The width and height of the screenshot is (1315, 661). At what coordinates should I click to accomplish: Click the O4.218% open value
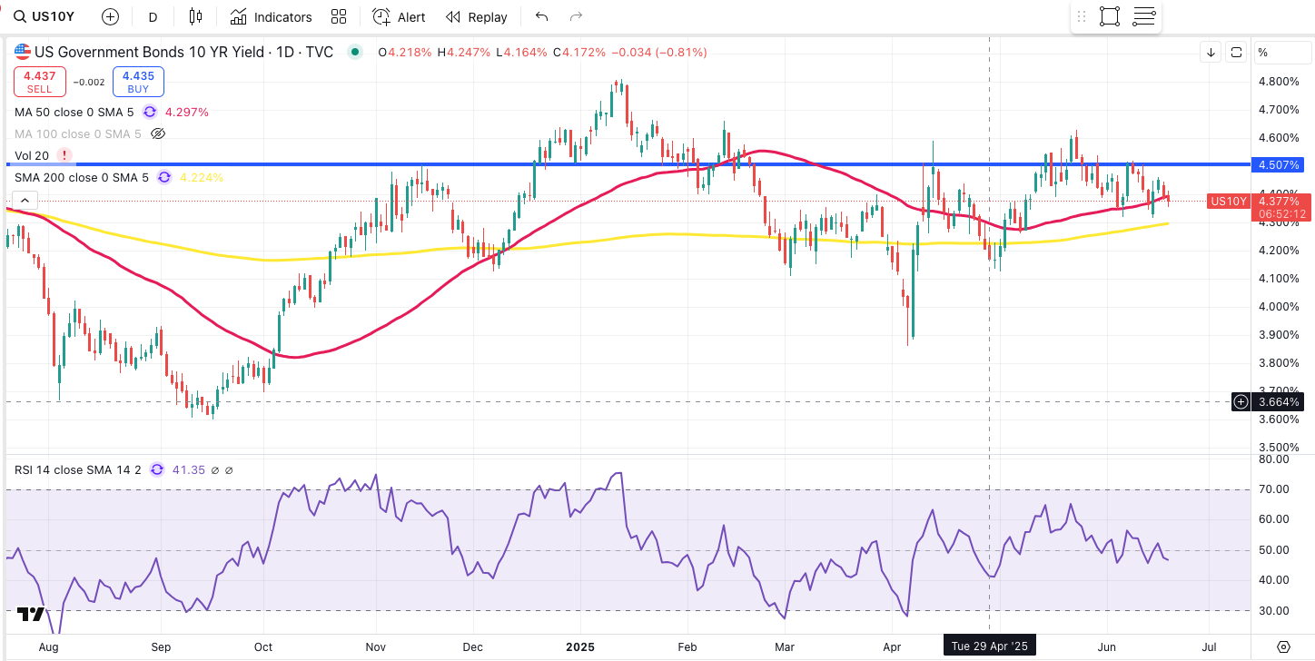(405, 53)
